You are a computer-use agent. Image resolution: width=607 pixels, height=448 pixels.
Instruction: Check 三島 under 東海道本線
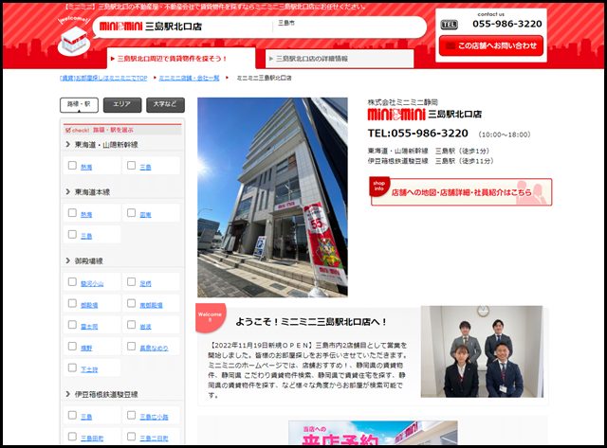(72, 234)
